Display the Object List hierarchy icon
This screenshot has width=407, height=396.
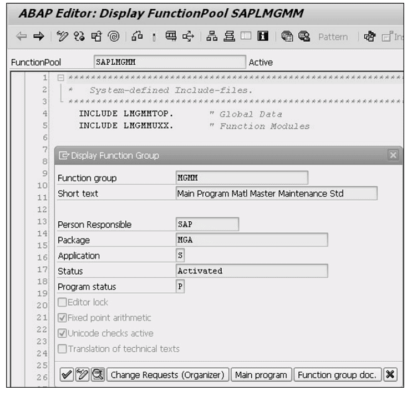[212, 37]
